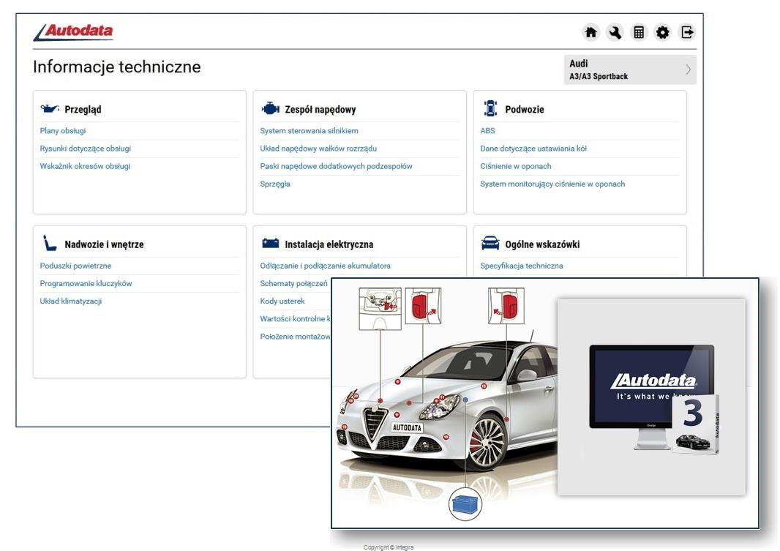
Task: Open System monitorujący ciśnienie w oponach
Action: [x=552, y=184]
